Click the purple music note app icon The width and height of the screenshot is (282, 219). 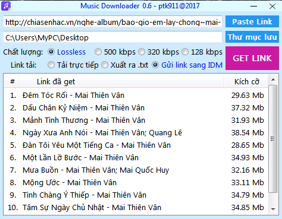coord(6,6)
